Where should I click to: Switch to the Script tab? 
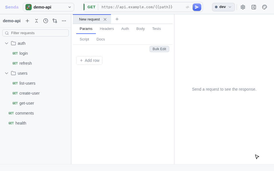pyautogui.click(x=84, y=39)
